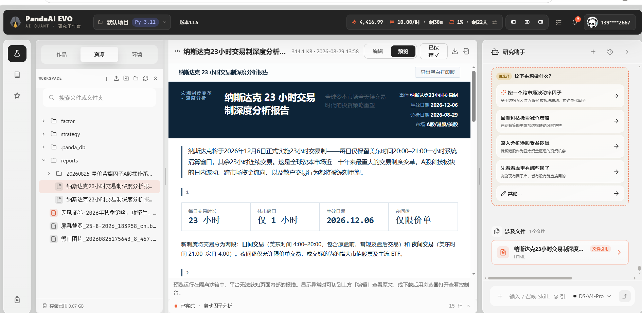The height and width of the screenshot is (313, 642).
Task: Open the list menu icon in top bar
Action: pyautogui.click(x=558, y=22)
